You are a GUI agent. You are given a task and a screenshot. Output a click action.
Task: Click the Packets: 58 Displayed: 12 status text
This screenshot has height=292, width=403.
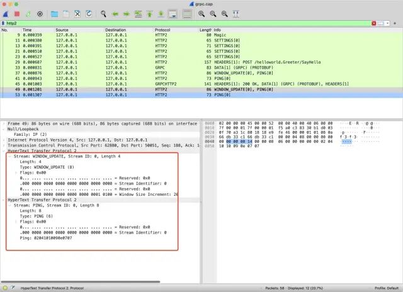[294, 288]
